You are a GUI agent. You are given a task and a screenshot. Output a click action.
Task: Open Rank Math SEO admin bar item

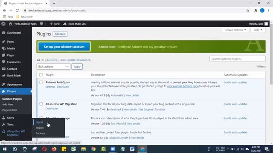pos(75,24)
